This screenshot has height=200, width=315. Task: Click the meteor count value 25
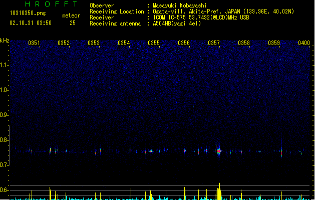pyautogui.click(x=73, y=23)
